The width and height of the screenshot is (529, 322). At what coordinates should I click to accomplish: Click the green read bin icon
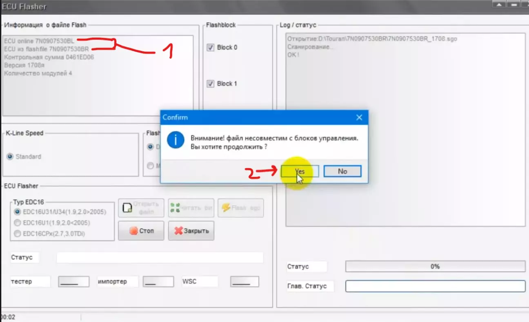(175, 208)
